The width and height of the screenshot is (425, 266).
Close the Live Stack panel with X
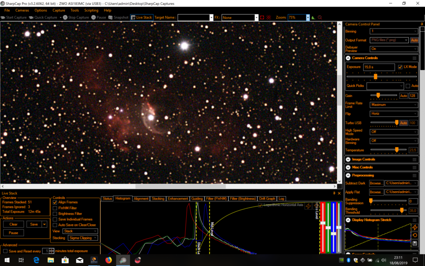pyautogui.click(x=339, y=193)
